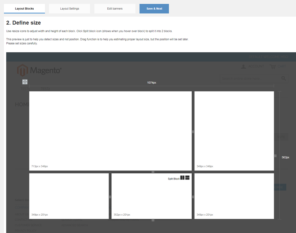Split block horizontally into two rows

pos(187,178)
